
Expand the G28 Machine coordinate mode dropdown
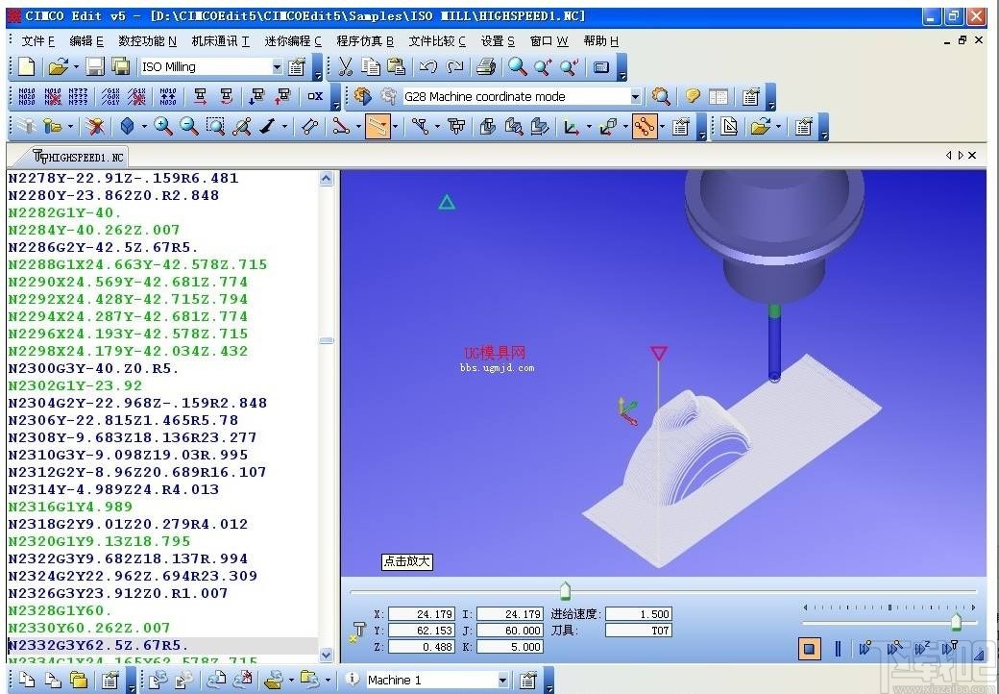[x=635, y=96]
